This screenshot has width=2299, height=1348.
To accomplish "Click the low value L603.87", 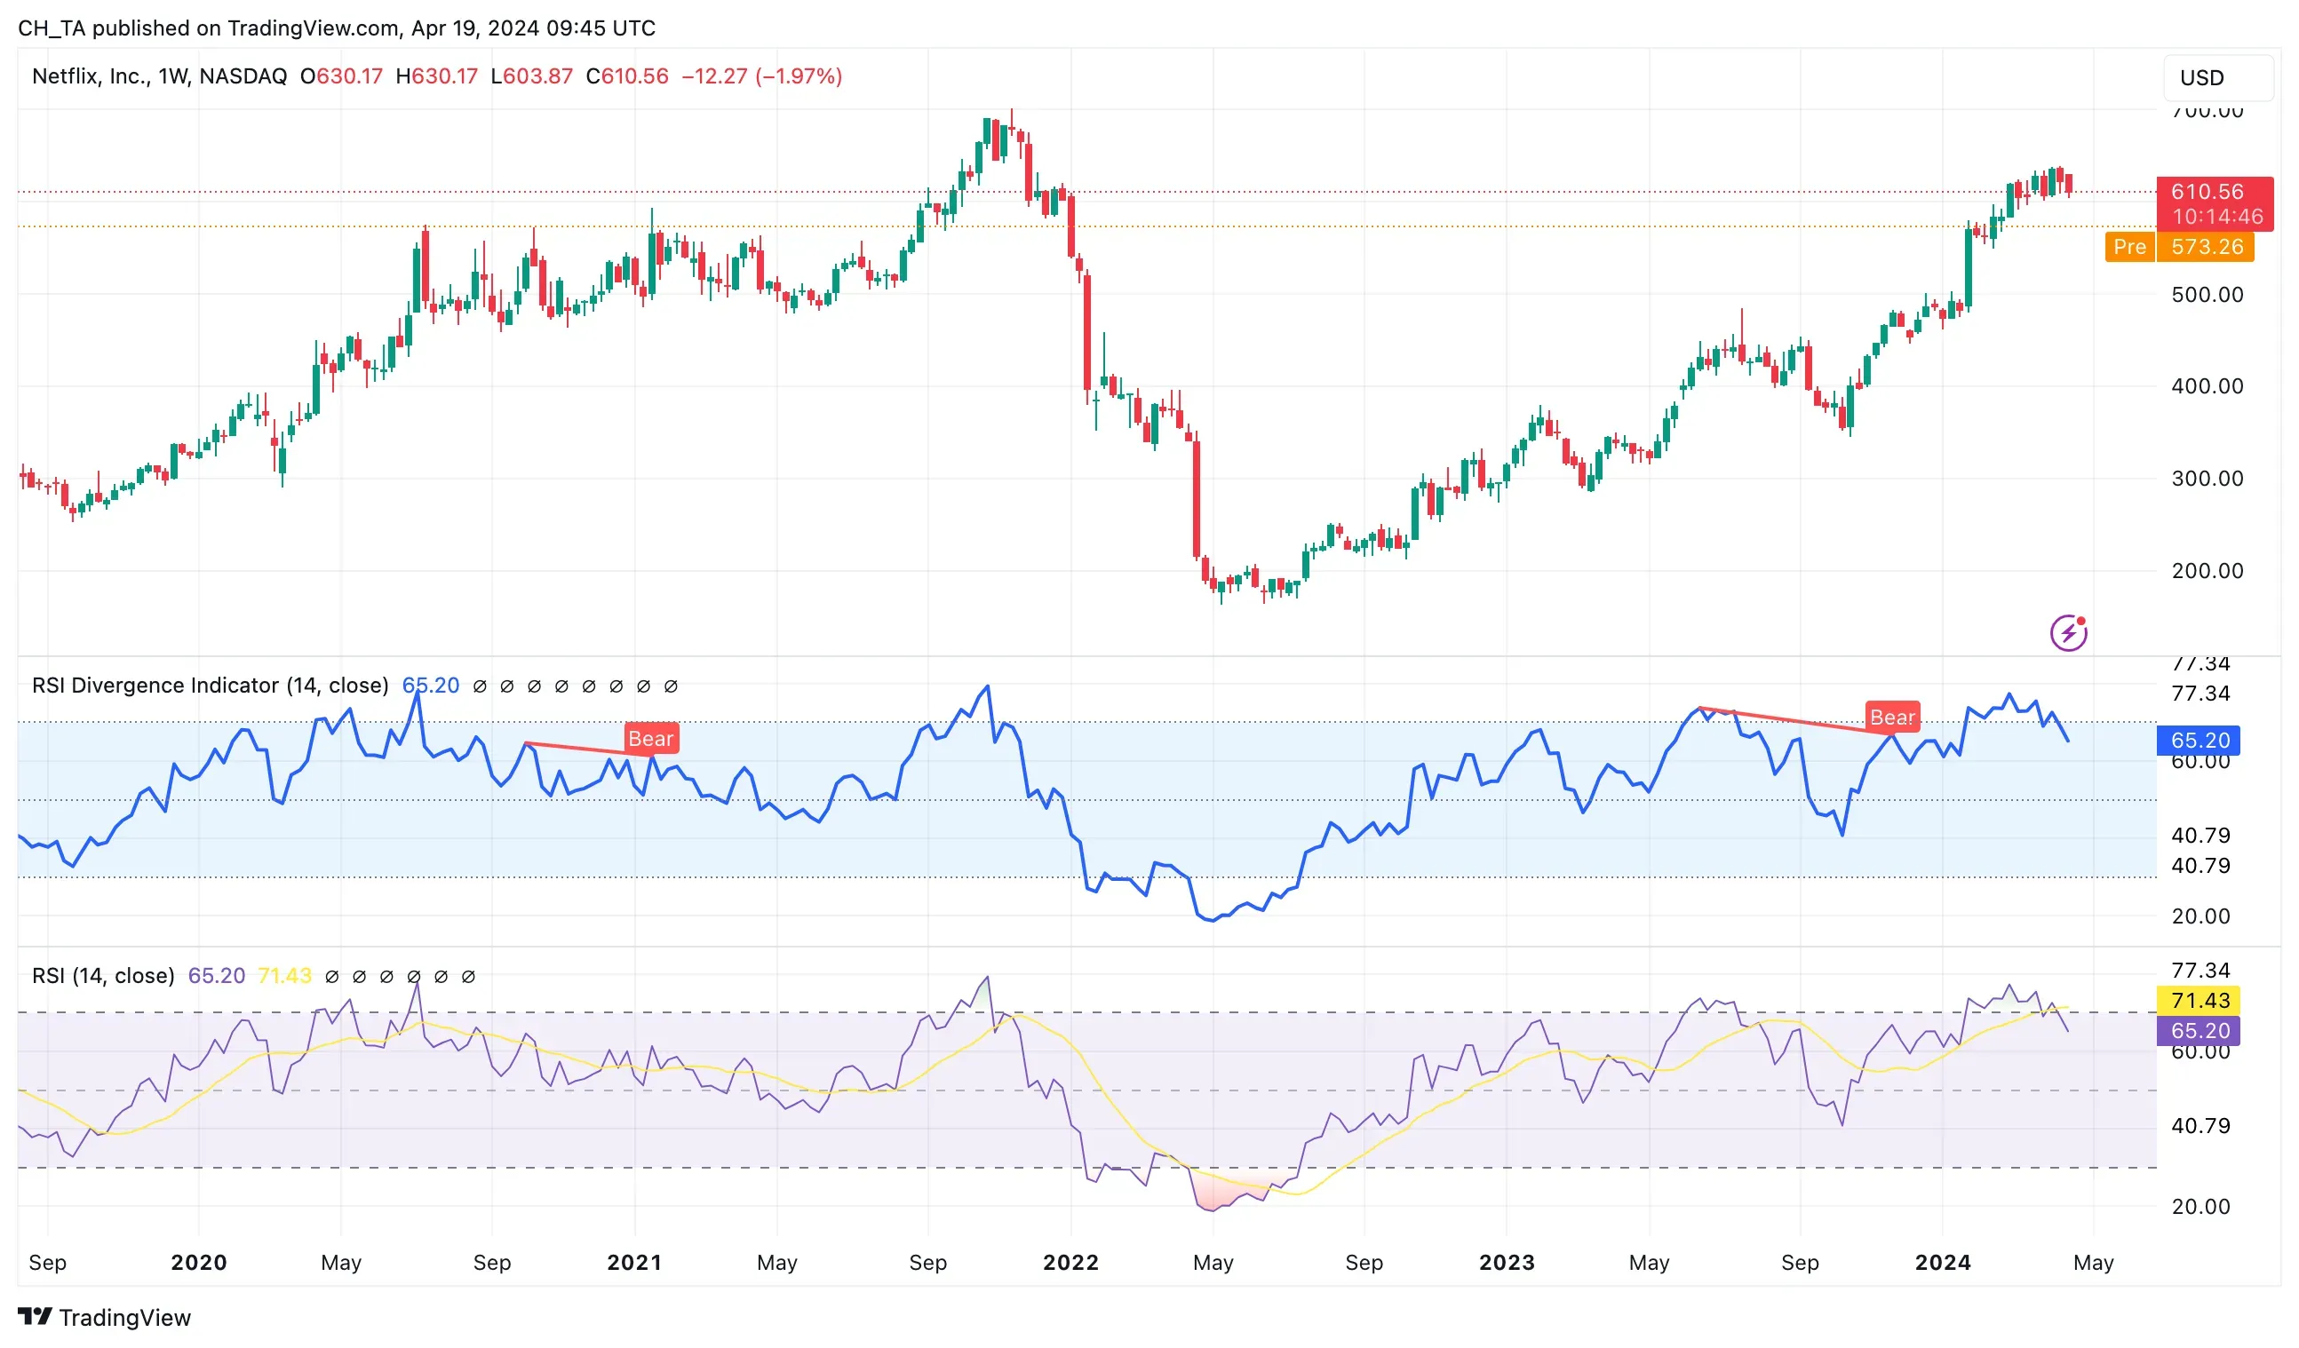I will tap(532, 75).
